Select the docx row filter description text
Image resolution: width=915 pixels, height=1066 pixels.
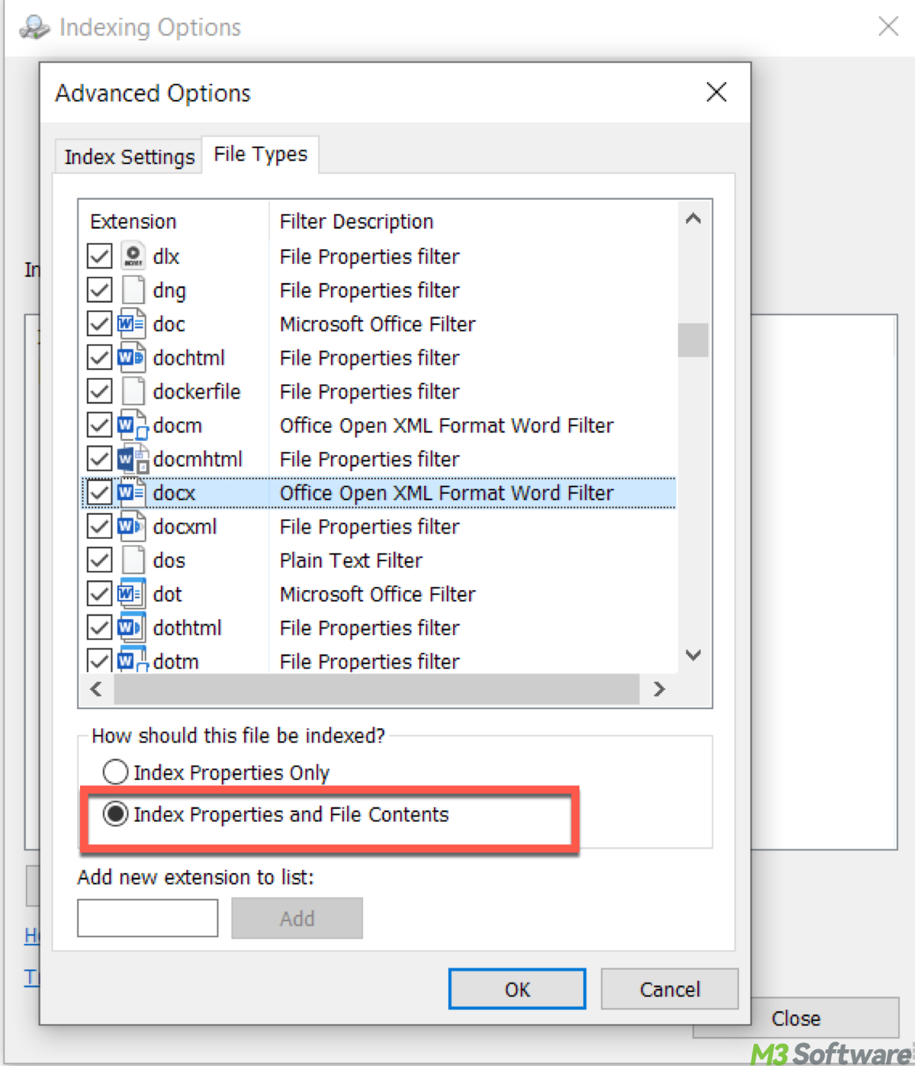click(x=446, y=493)
